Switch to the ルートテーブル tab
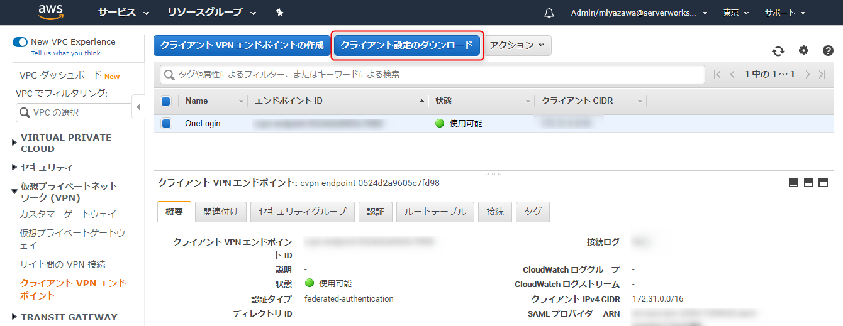The height and width of the screenshot is (326, 843). click(435, 212)
